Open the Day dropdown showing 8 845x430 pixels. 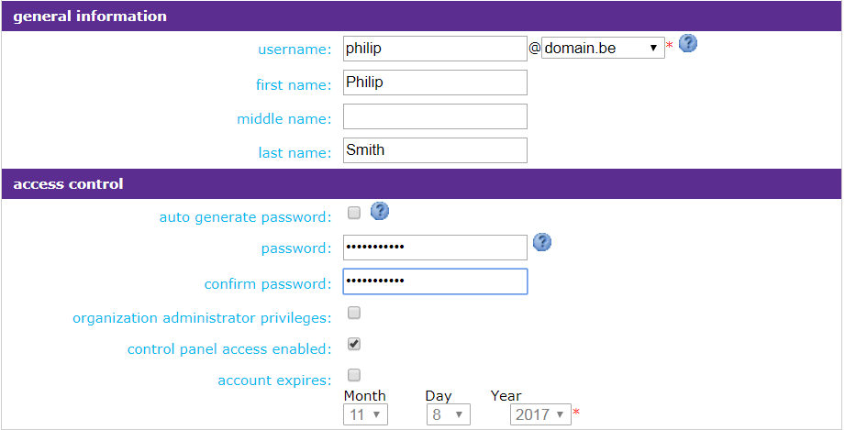tap(448, 414)
